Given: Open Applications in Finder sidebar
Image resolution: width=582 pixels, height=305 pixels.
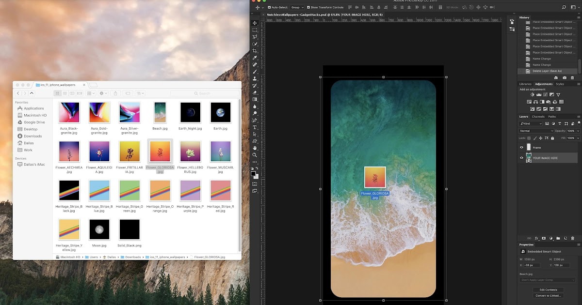Looking at the screenshot, I should tap(33, 108).
